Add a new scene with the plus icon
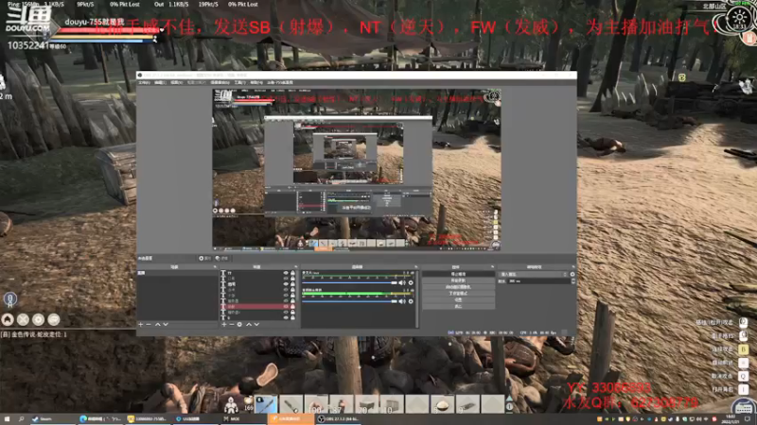The image size is (757, 425). pyautogui.click(x=140, y=324)
